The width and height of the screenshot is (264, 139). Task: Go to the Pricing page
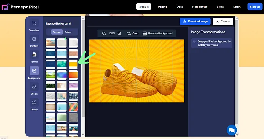[x=162, y=7]
